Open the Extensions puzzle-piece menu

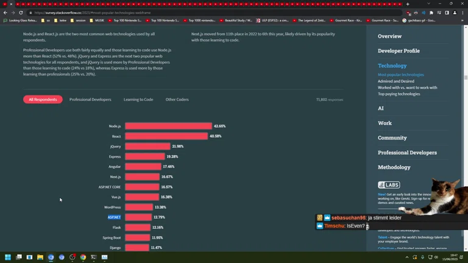point(431,12)
